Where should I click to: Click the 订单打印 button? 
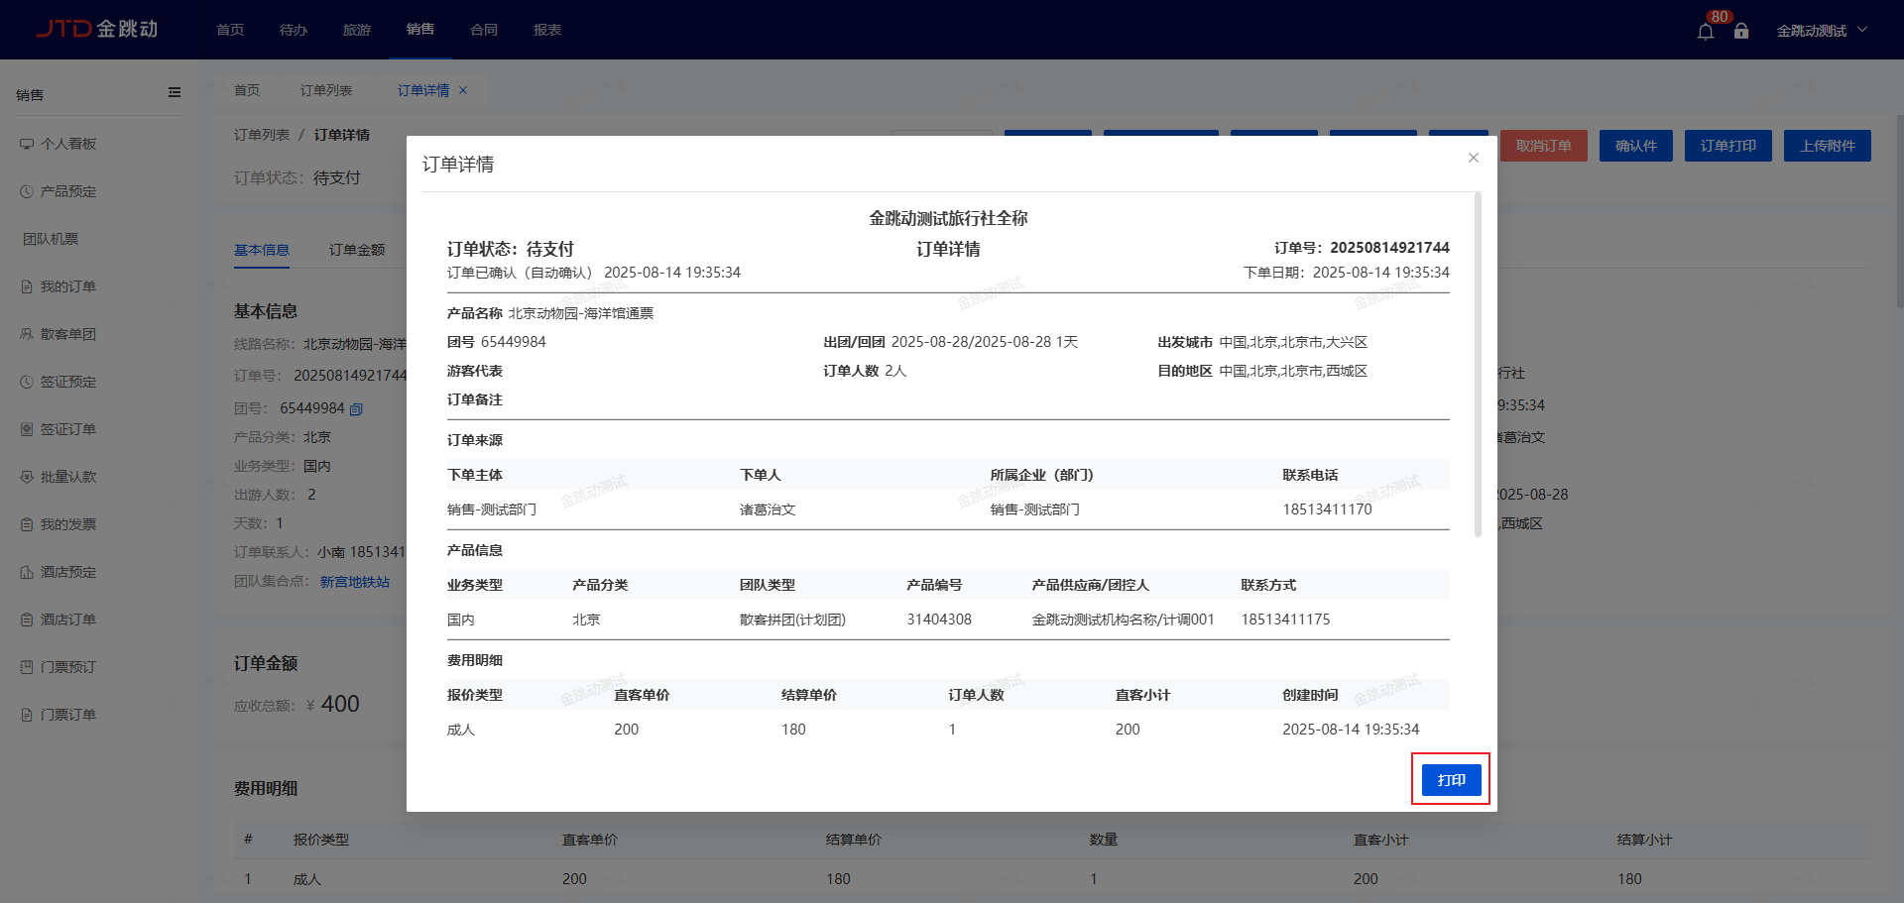click(1727, 146)
